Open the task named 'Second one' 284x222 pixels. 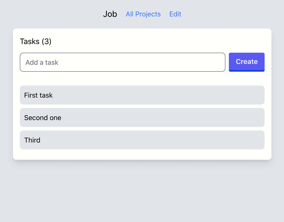click(x=142, y=117)
